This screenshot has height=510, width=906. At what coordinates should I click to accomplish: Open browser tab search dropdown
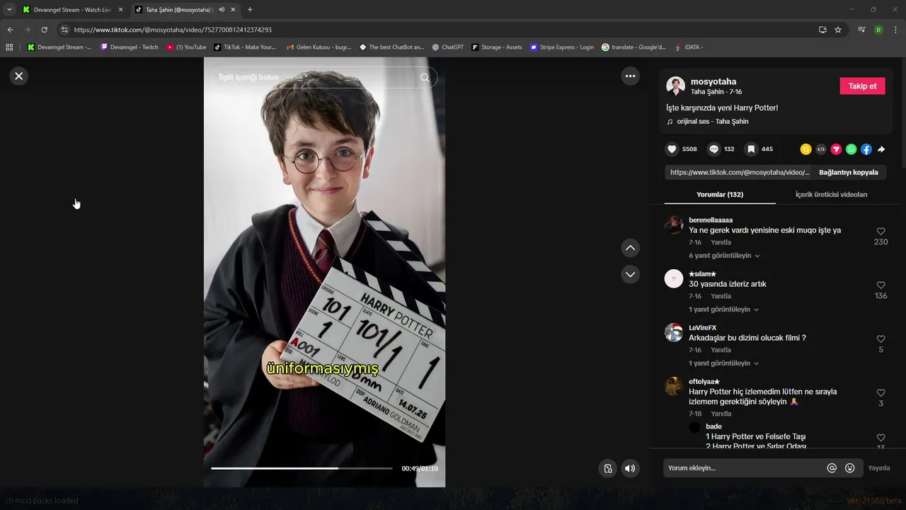coord(8,10)
